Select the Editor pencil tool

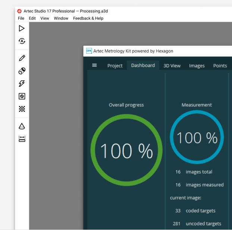click(x=22, y=58)
